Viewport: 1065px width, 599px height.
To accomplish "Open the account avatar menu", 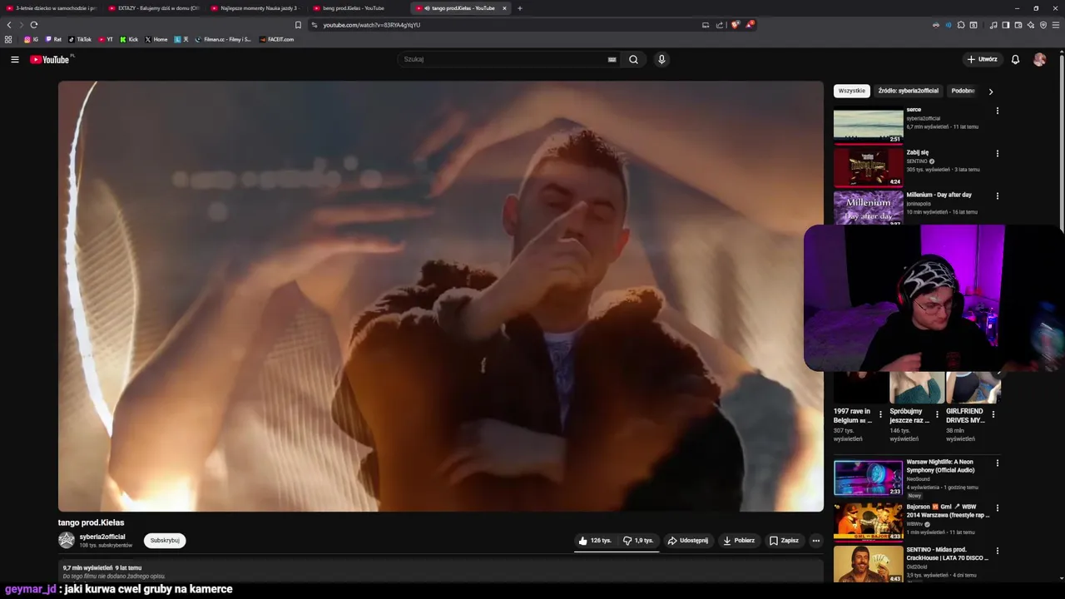I will [1039, 59].
